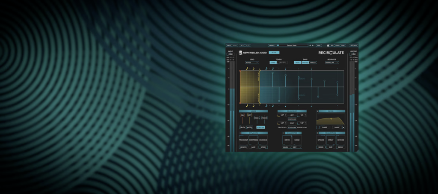438x194 pixels.
Task: Click the Drive control
Action: tap(287, 140)
